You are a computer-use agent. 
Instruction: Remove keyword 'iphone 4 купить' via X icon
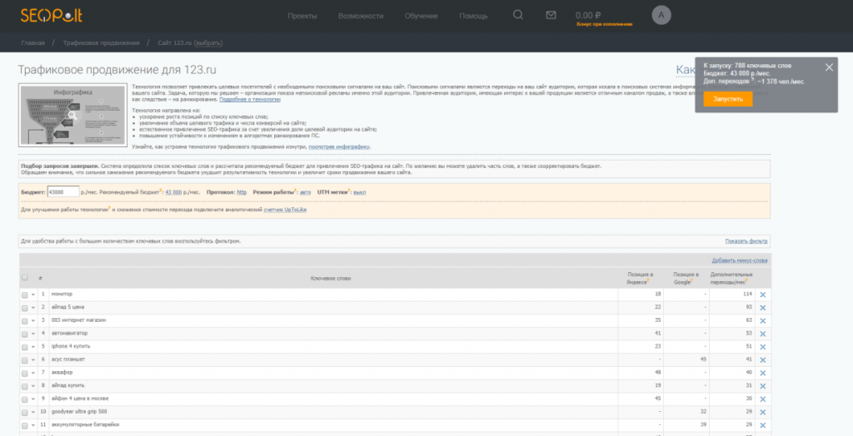[x=763, y=346]
